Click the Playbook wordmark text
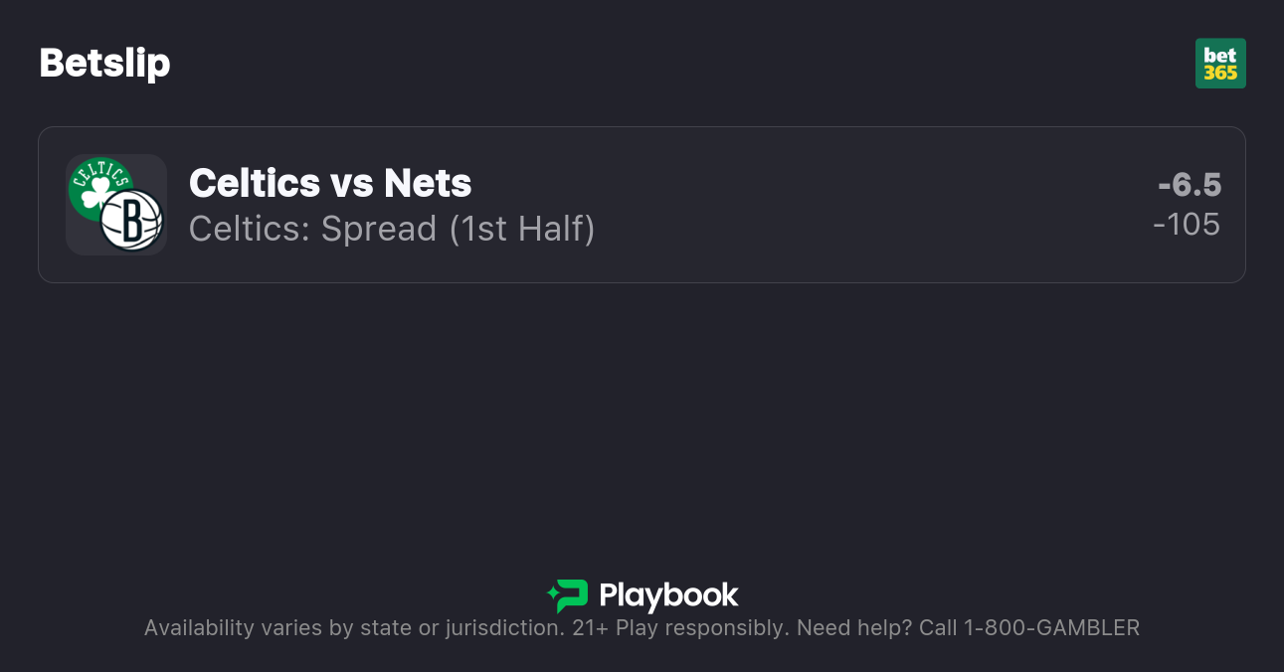This screenshot has width=1284, height=672. pyautogui.click(x=668, y=595)
